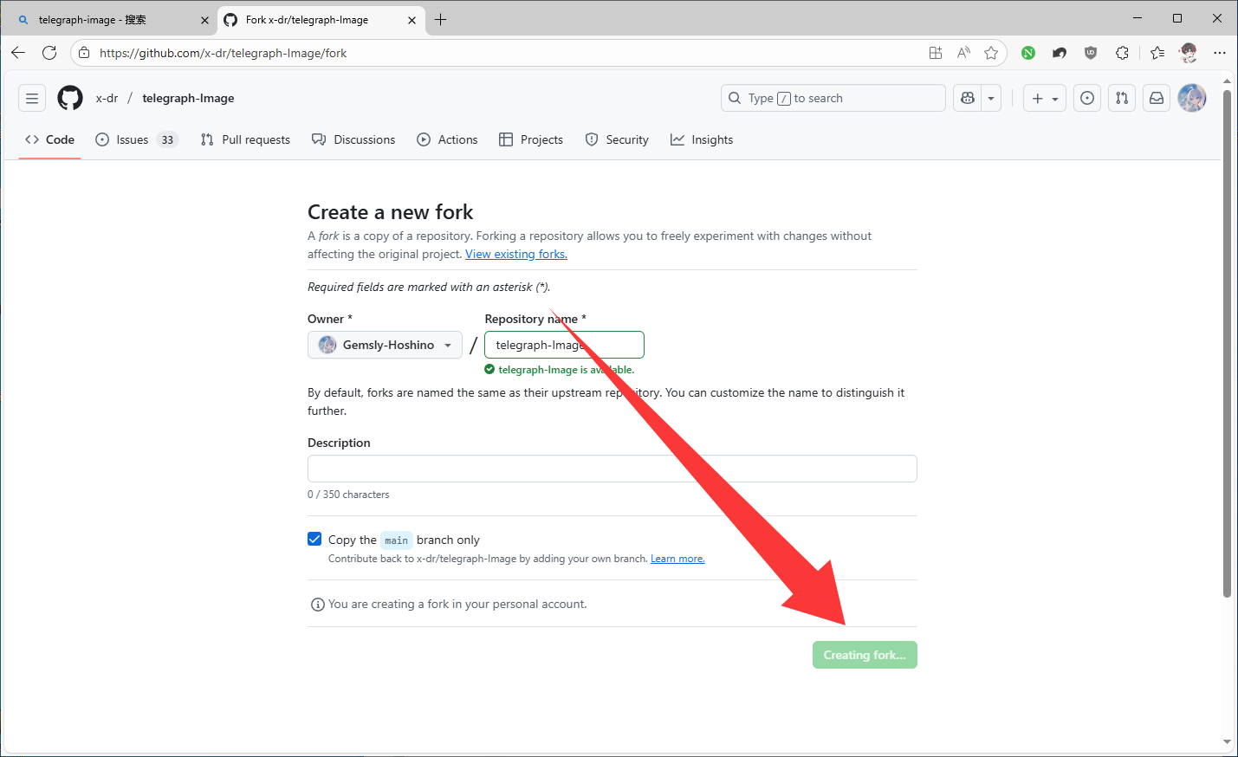Click the page vertical scrollbar

pyautogui.click(x=1227, y=346)
